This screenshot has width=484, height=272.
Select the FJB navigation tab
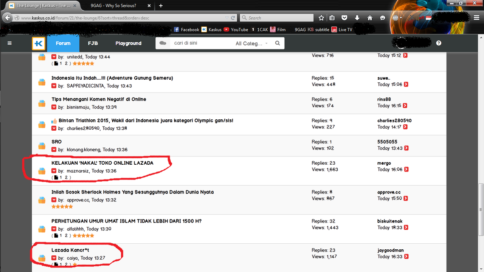(x=93, y=43)
